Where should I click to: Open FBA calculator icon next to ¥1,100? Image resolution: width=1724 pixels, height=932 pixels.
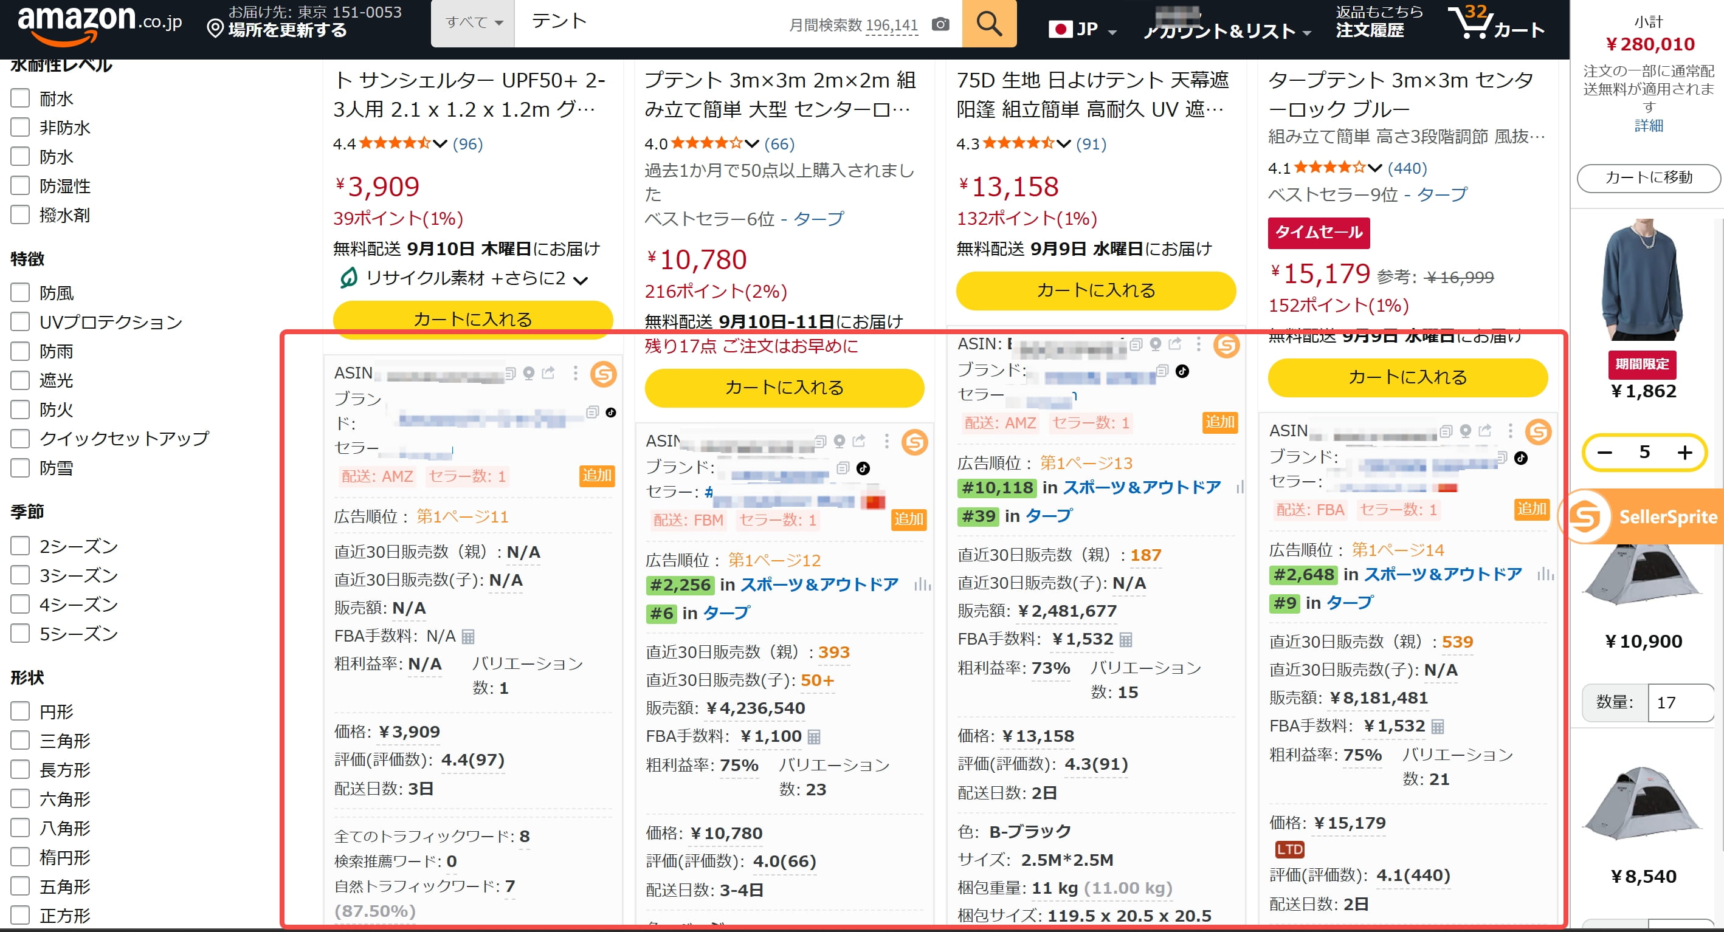pos(814,736)
